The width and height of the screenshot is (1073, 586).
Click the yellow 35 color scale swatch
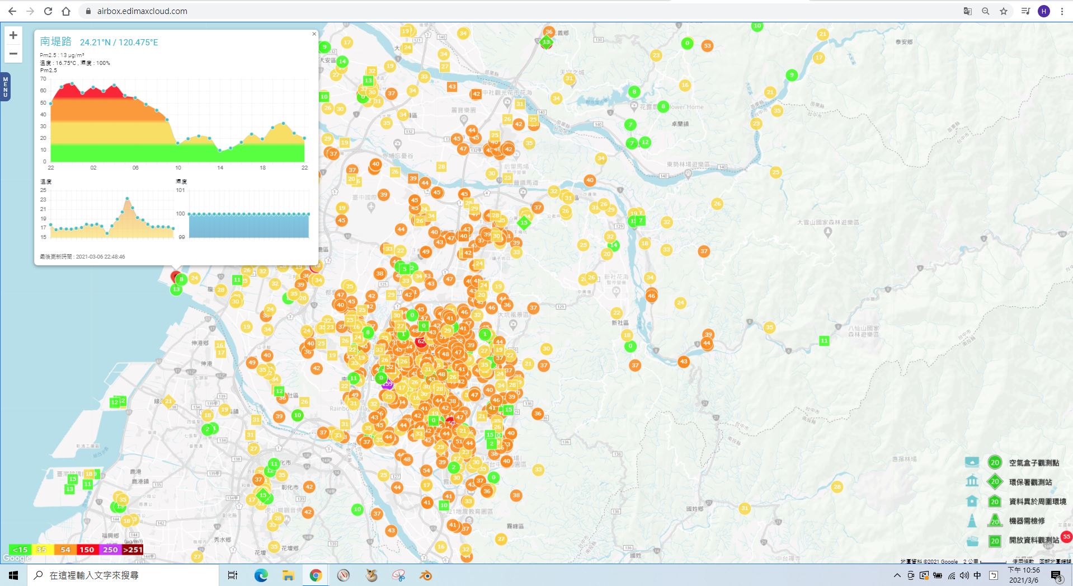[42, 550]
